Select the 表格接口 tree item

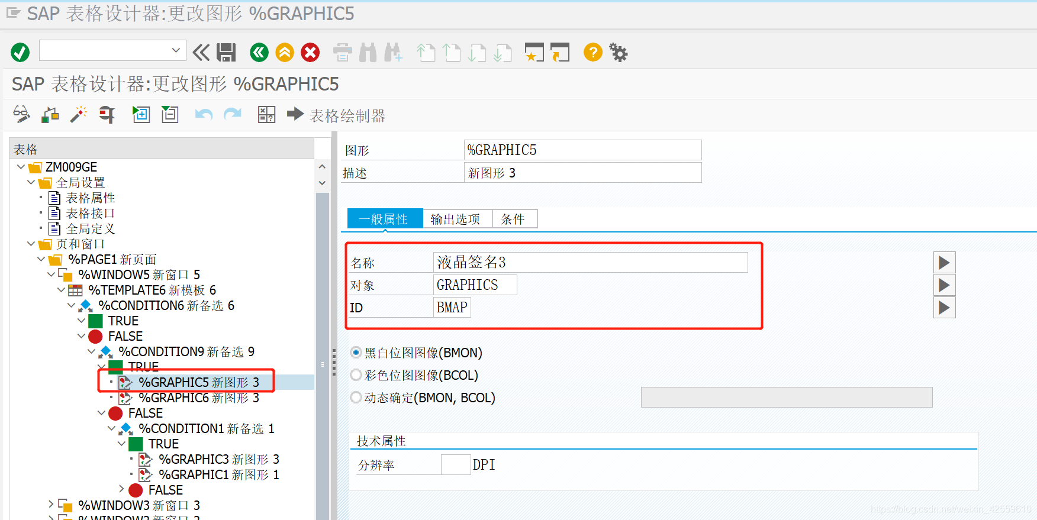[x=90, y=213]
